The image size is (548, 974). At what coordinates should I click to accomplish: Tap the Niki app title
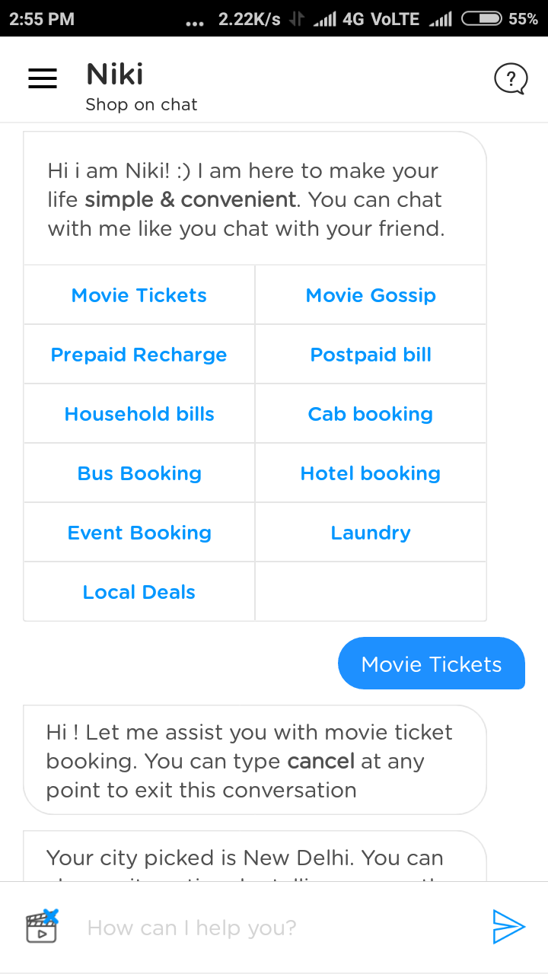pyautogui.click(x=115, y=75)
